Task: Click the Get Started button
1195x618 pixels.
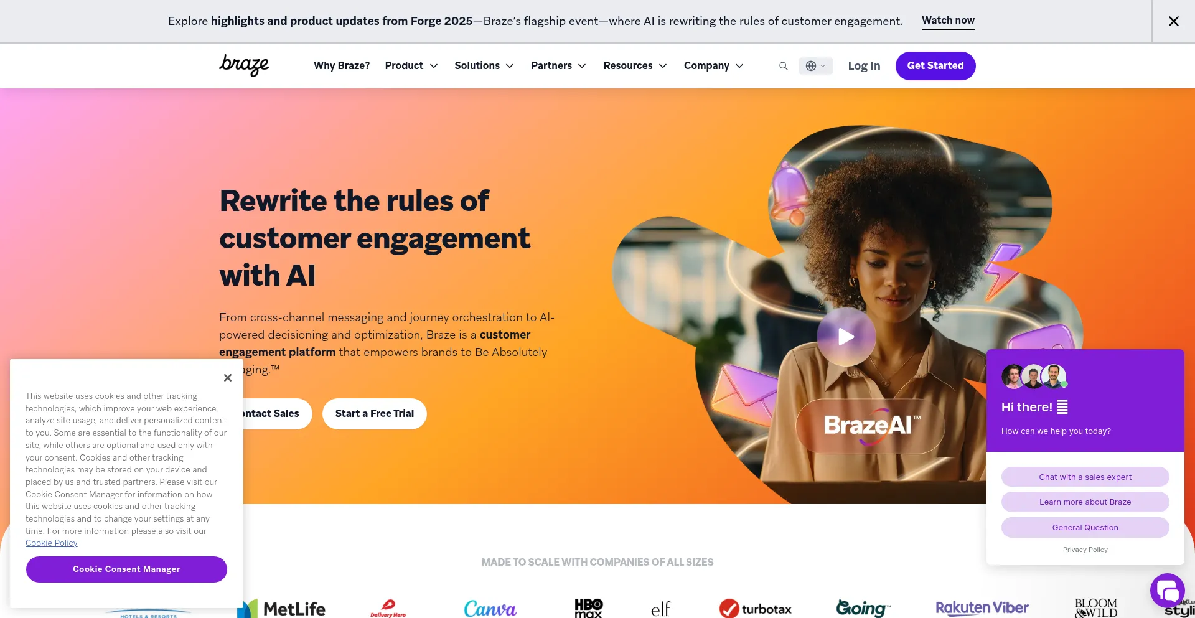Action: [935, 66]
